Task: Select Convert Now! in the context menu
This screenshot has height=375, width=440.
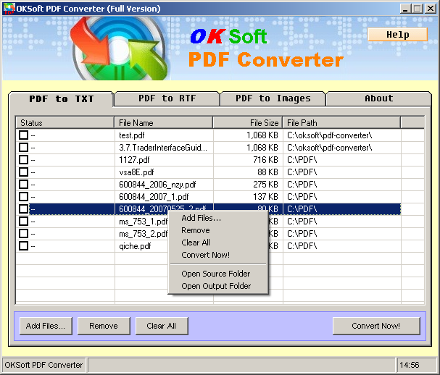Action: 205,255
